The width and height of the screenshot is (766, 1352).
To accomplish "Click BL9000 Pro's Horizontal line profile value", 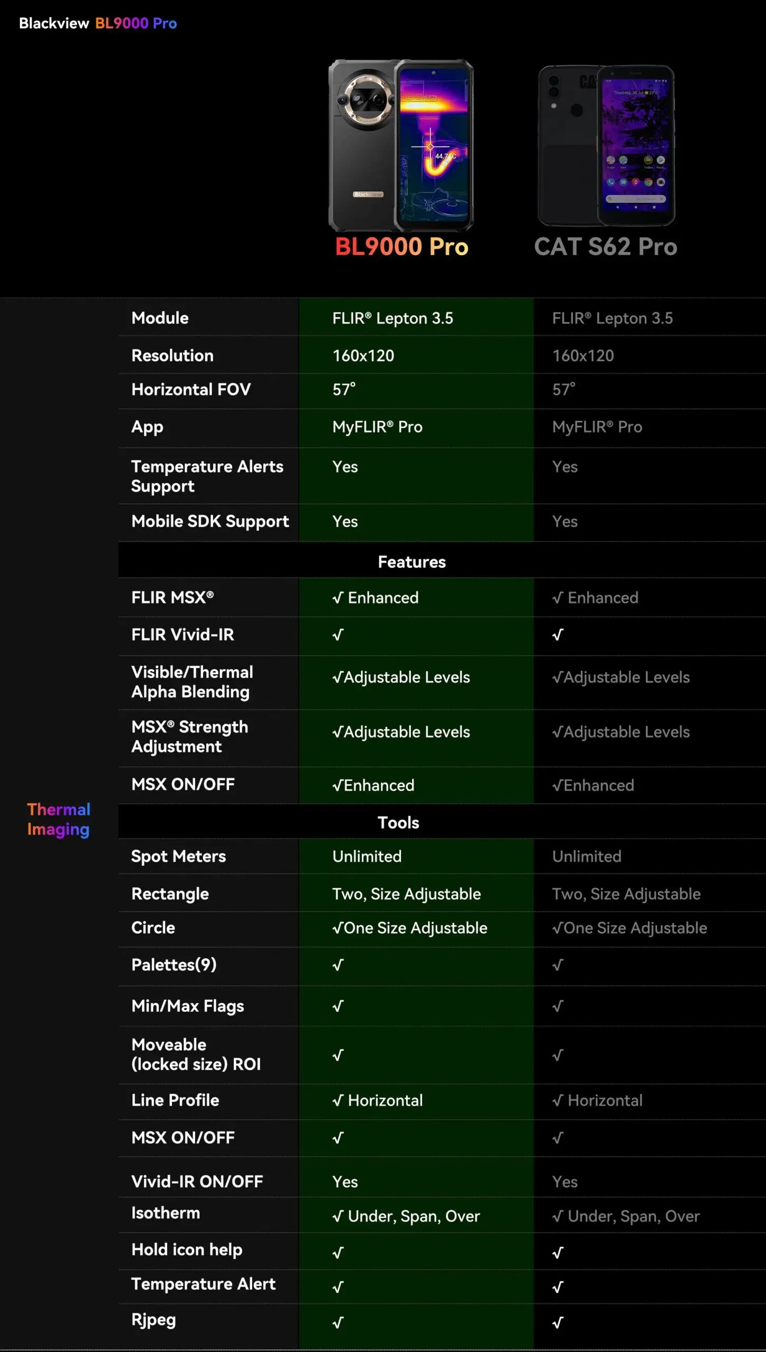I will pos(377,1100).
